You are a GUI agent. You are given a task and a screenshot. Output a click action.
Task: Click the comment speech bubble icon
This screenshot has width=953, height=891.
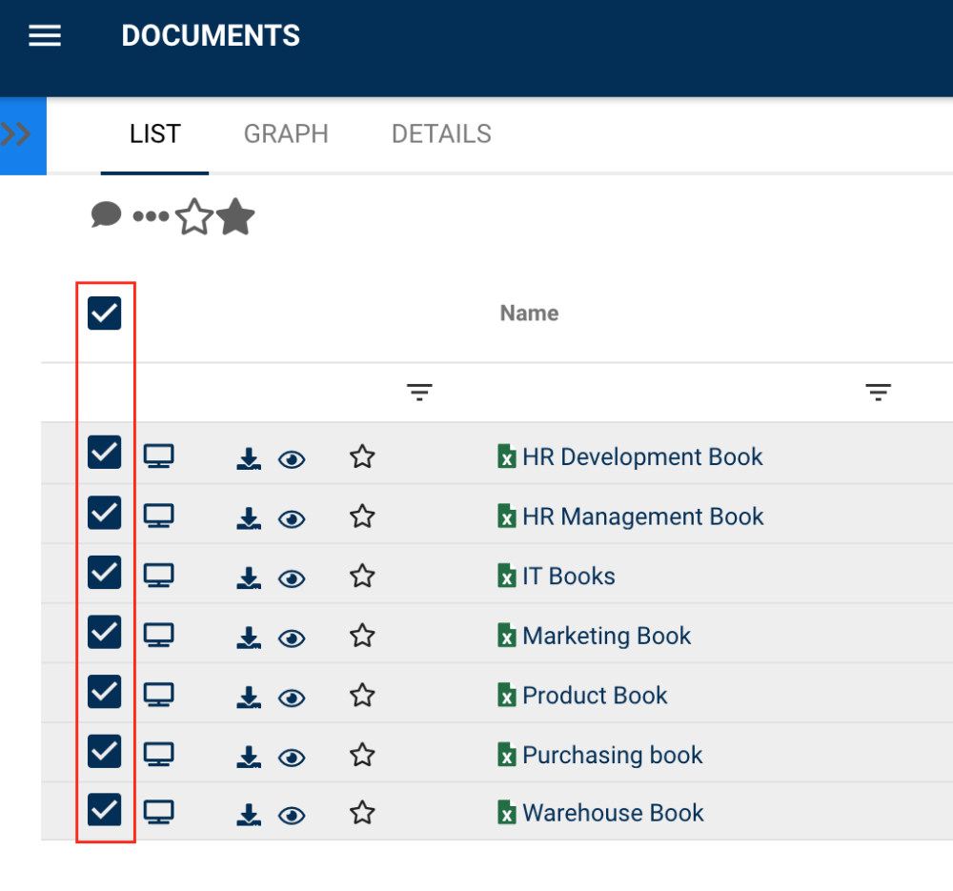pos(106,215)
